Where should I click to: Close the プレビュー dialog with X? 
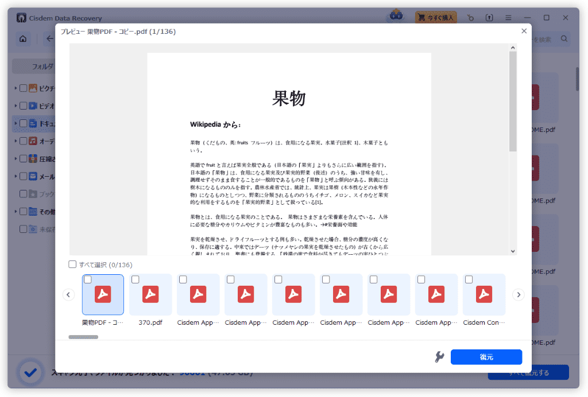click(x=523, y=32)
